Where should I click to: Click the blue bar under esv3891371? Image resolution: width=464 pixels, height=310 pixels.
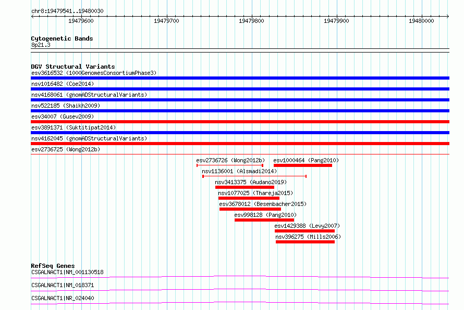click(240, 133)
